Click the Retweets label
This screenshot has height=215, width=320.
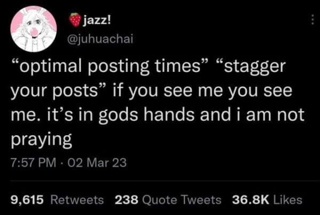tap(77, 200)
